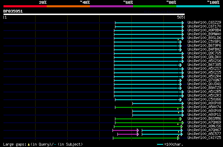Open hit label UniRef100_B9MWA0
The height and width of the screenshot is (147, 223).
pyautogui.click(x=204, y=34)
